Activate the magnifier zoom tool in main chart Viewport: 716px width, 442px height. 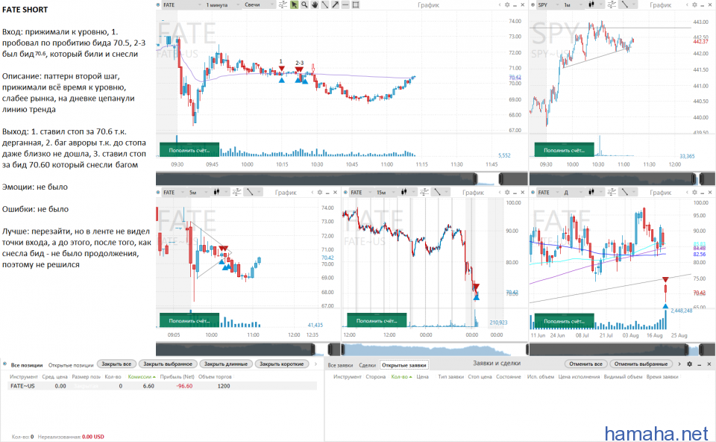coord(304,4)
